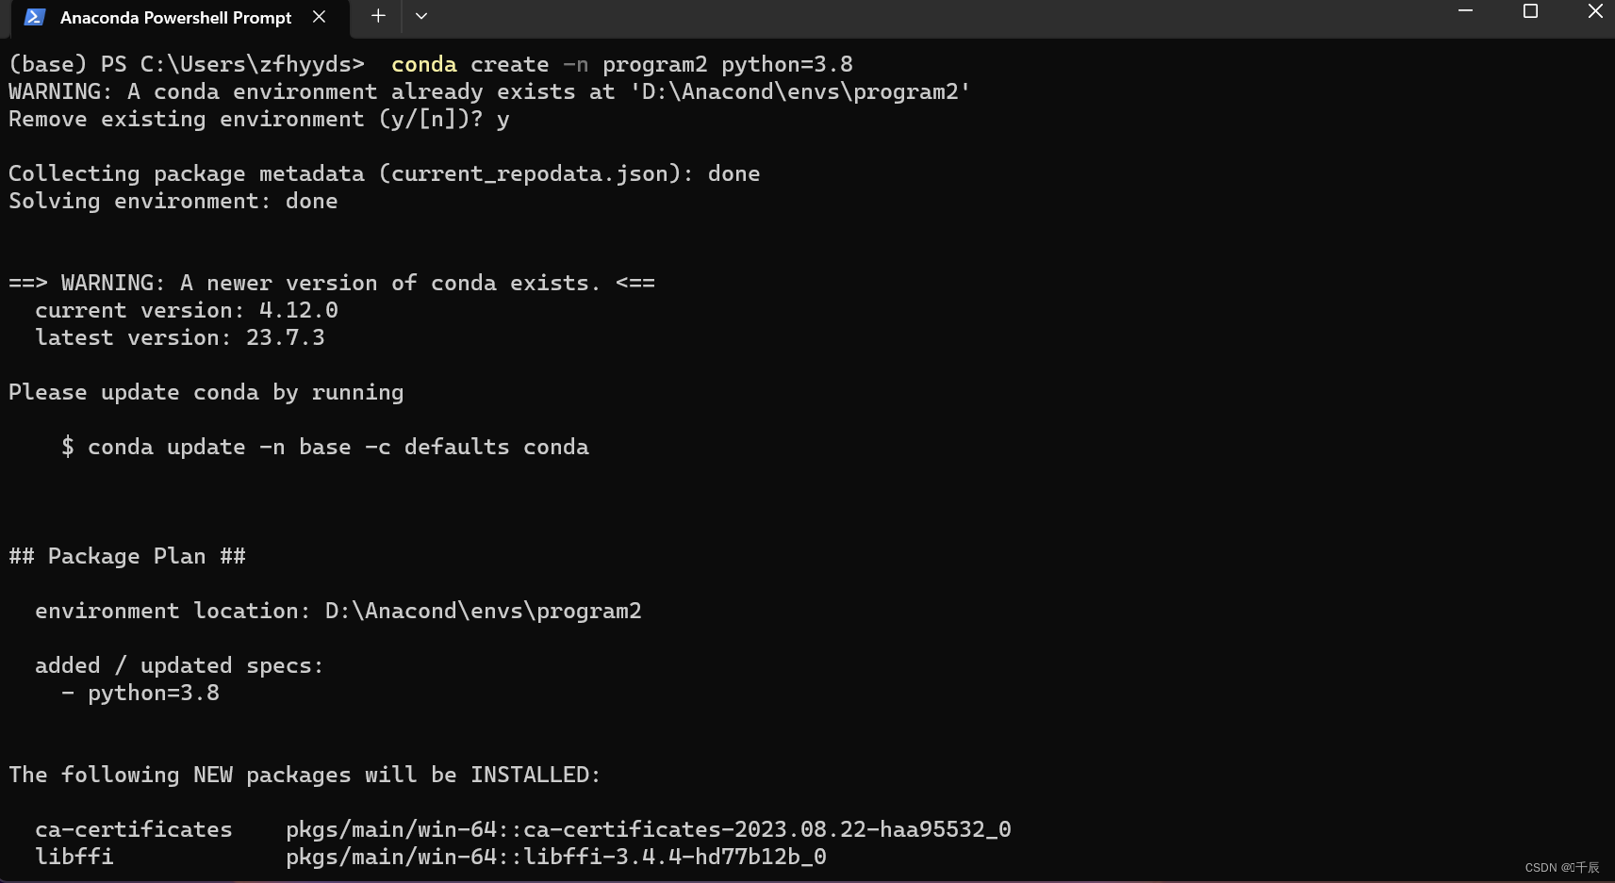Viewport: 1615px width, 883px height.
Task: Click the ca-certificates package entry
Action: tap(134, 829)
